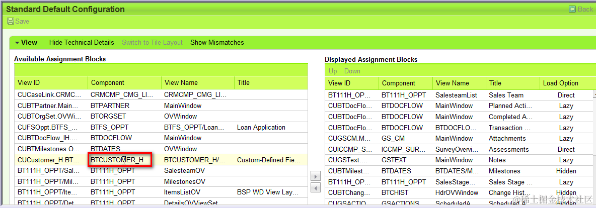Click the Back link
Screen dimensions: 596x208
[585, 9]
